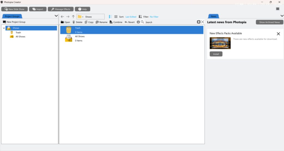The width and height of the screenshot is (284, 151).
Task: Rename the selected item
Action: tap(102, 22)
